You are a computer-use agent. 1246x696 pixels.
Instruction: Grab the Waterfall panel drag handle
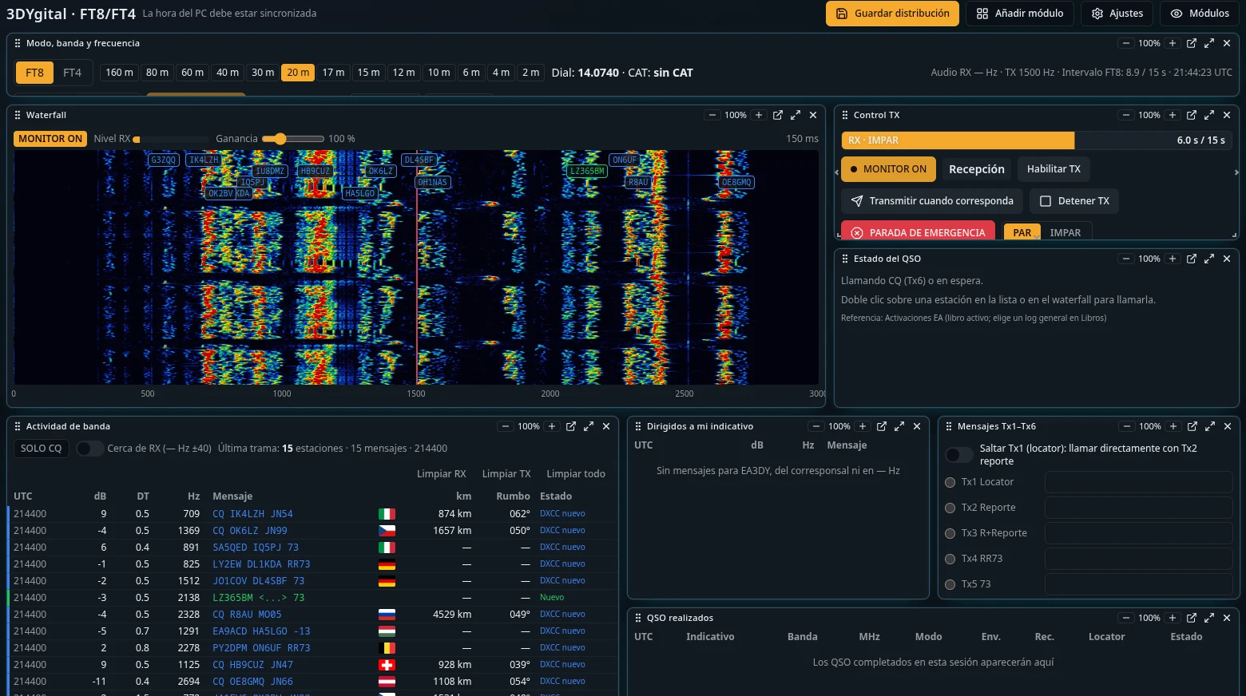coord(18,115)
